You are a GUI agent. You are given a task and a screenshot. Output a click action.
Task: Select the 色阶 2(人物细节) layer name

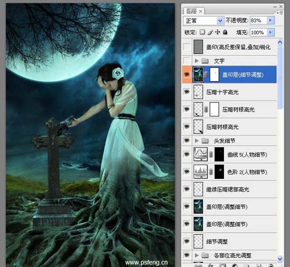247,172
